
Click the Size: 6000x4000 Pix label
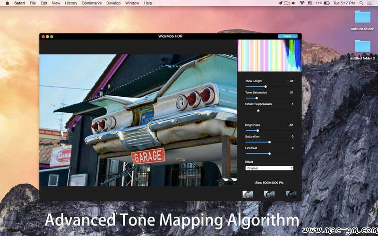[269, 183]
